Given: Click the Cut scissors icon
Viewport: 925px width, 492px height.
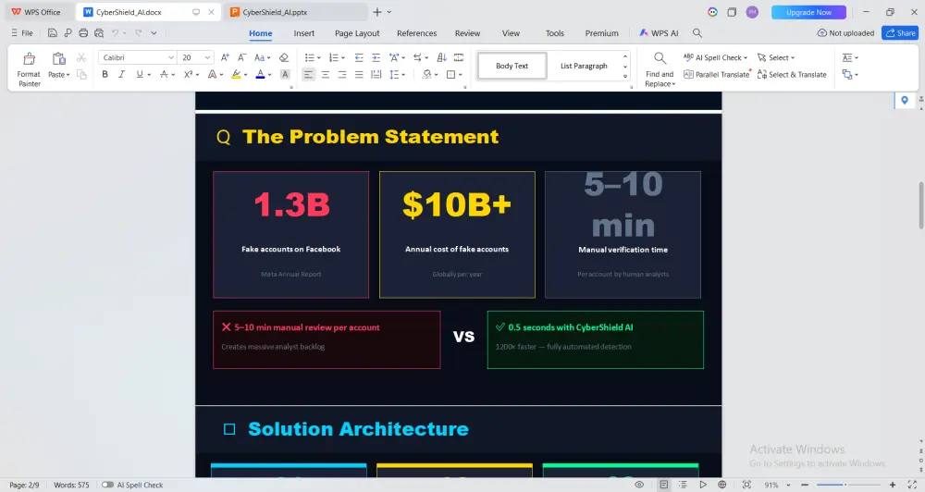Looking at the screenshot, I should pyautogui.click(x=81, y=57).
